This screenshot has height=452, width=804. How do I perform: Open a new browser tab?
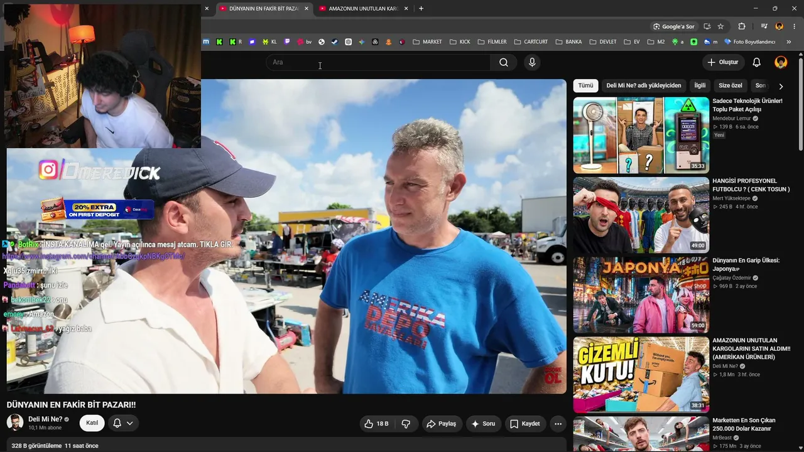click(x=421, y=9)
